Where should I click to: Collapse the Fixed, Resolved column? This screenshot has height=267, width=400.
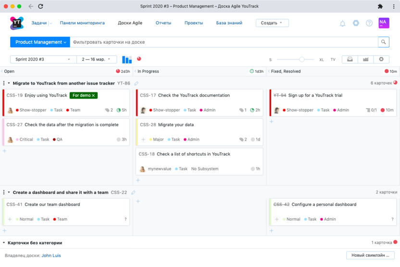tap(269, 71)
